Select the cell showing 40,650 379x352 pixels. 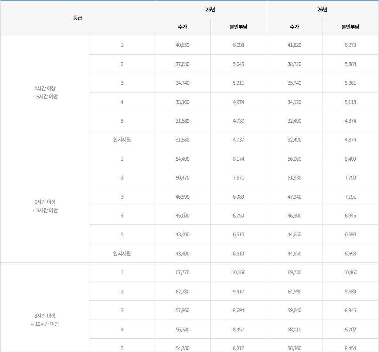tap(182, 45)
